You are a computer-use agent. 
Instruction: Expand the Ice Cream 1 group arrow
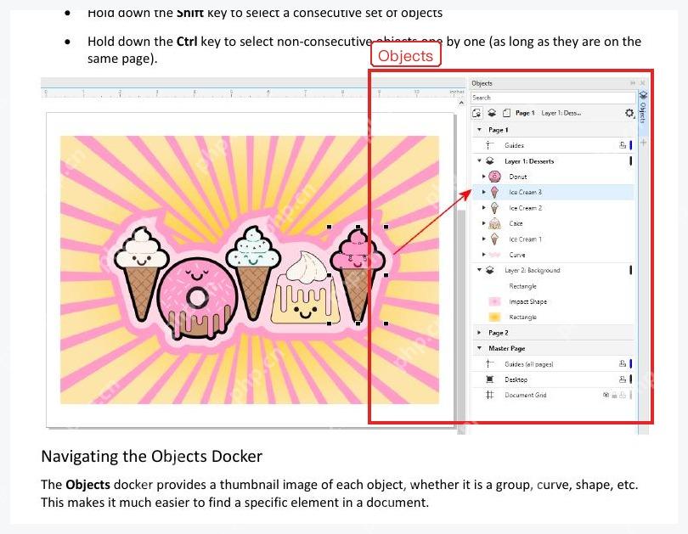(x=484, y=239)
